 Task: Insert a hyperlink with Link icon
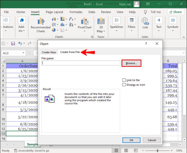(x=145, y=22)
